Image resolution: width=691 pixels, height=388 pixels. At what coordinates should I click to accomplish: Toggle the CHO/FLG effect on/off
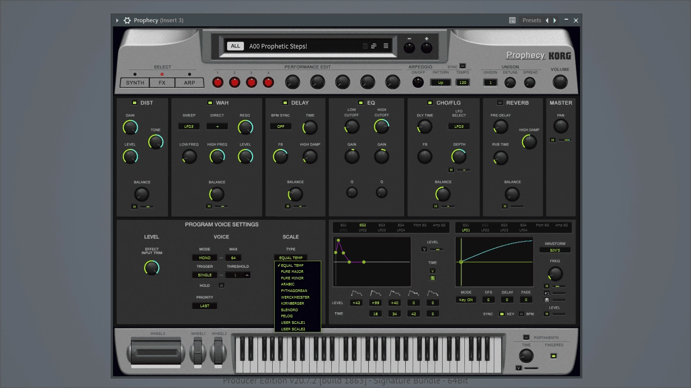pos(430,103)
